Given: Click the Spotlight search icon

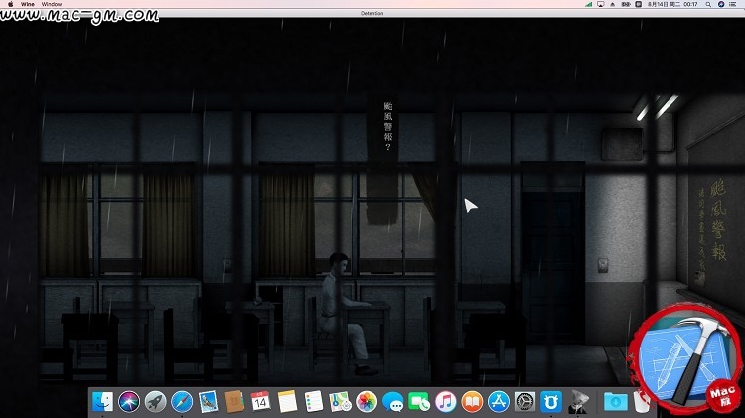Looking at the screenshot, I should click(708, 4).
